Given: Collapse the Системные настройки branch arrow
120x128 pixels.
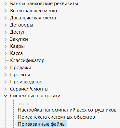Looking at the screenshot, I should tap(5, 96).
